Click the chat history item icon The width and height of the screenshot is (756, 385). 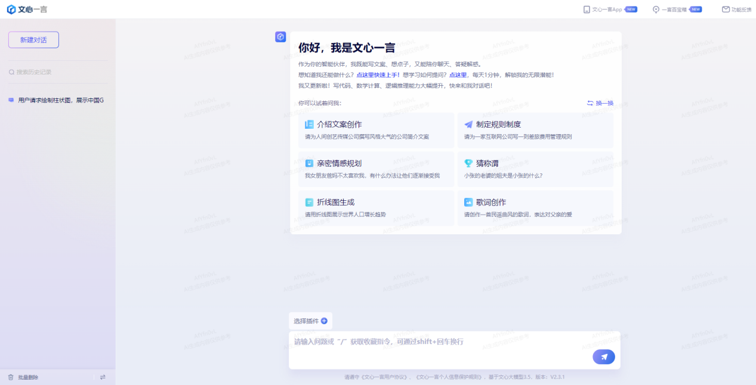coord(11,100)
